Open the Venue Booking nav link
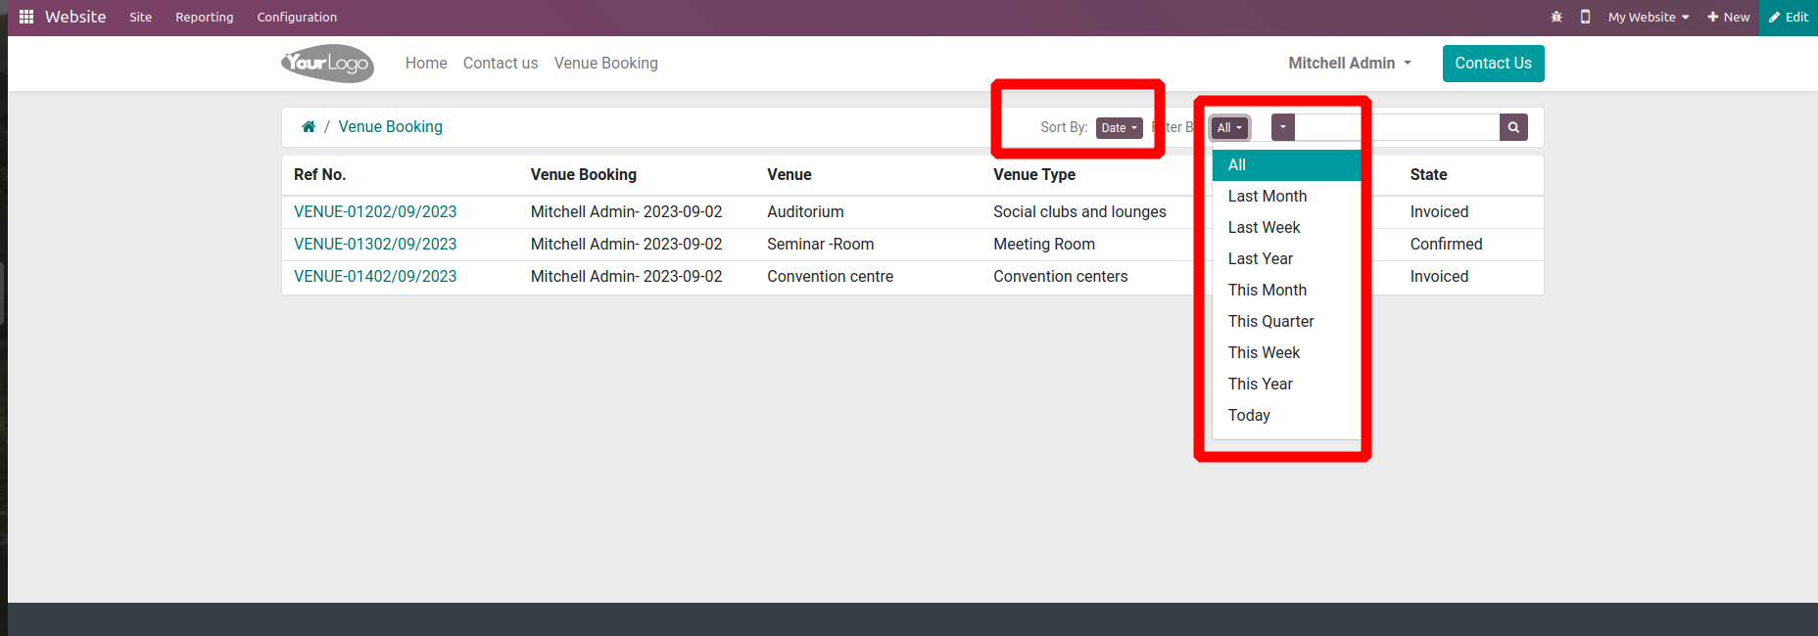 tap(606, 63)
